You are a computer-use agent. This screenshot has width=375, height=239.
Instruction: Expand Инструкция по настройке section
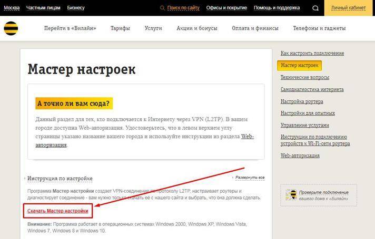[60, 179]
